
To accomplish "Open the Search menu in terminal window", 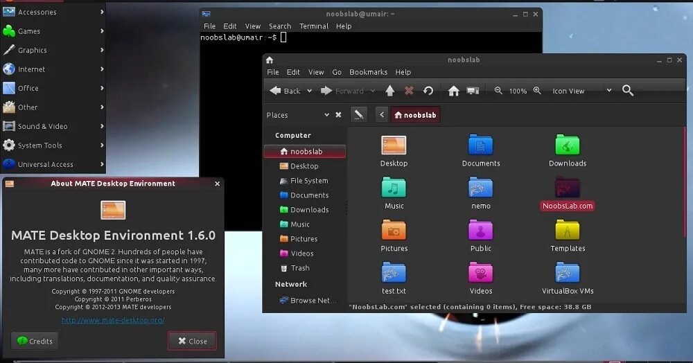I will click(280, 26).
